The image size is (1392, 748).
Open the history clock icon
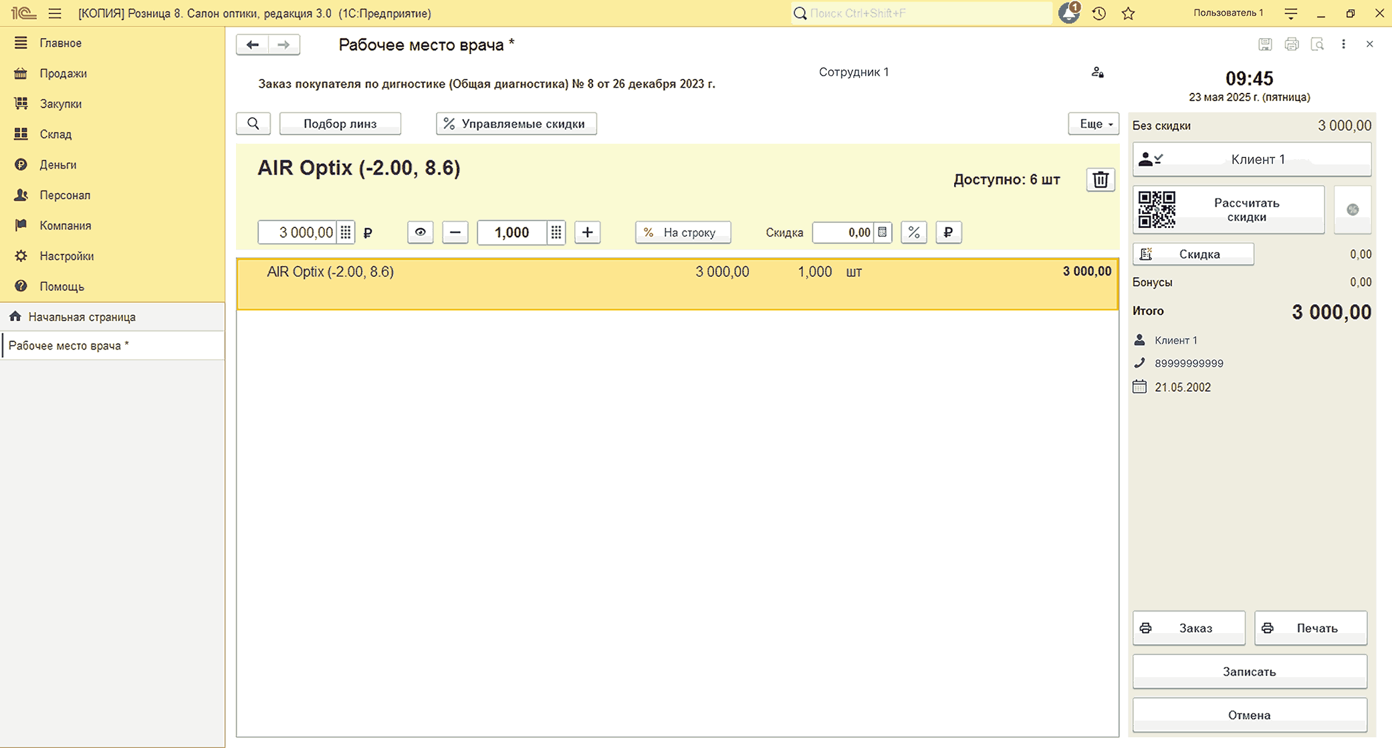coord(1098,13)
